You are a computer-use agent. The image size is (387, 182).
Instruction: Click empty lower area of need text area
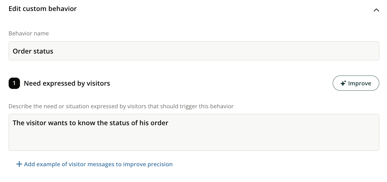pyautogui.click(x=194, y=141)
